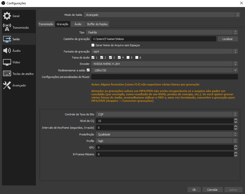This screenshot has height=194, width=245.
Task: Open the Áudio speaker icon section
Action: pyautogui.click(x=7, y=51)
